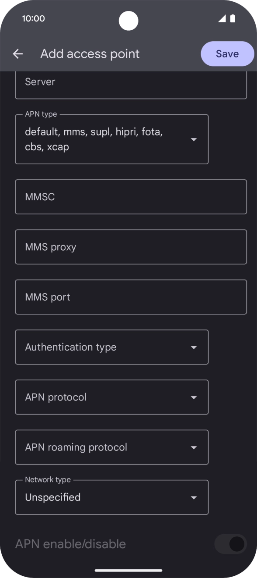Open the Network type selector showing Unspecified
257x578 pixels.
coord(111,497)
